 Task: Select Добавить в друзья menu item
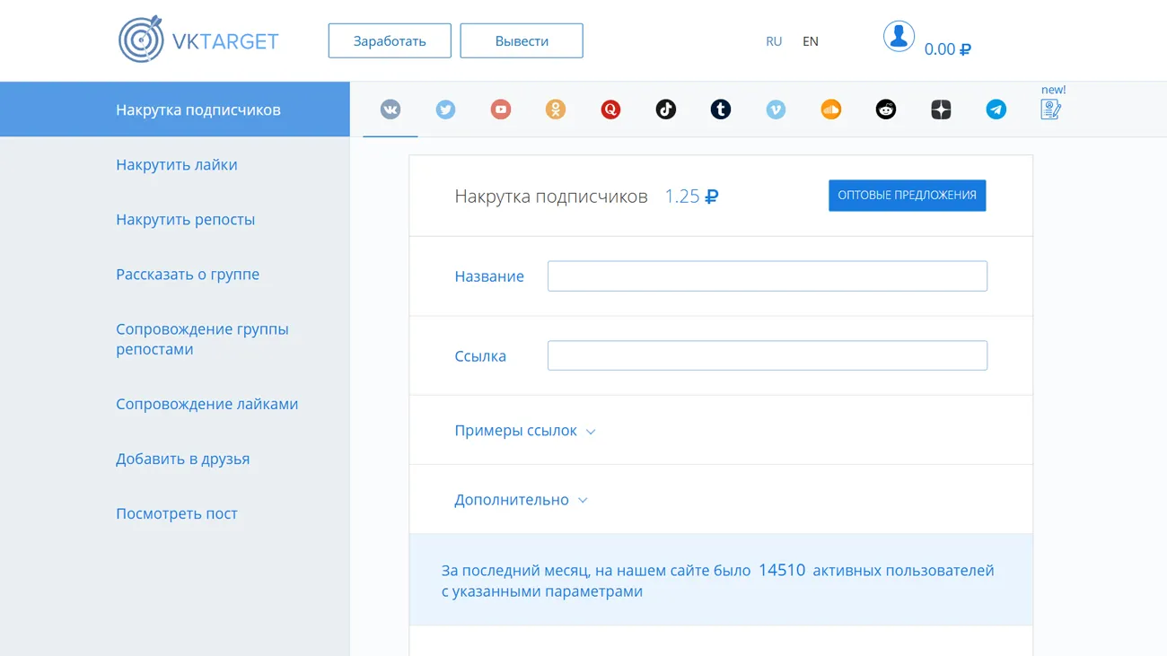pyautogui.click(x=183, y=459)
